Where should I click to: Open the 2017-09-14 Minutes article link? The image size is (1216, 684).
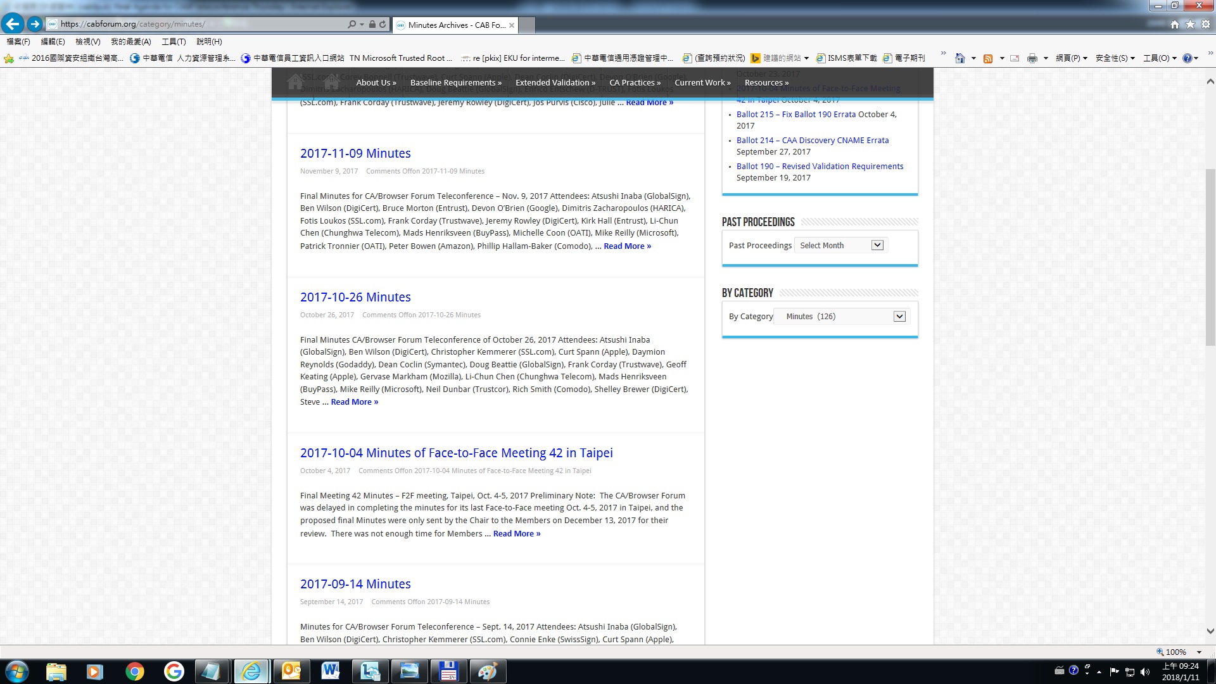click(355, 584)
